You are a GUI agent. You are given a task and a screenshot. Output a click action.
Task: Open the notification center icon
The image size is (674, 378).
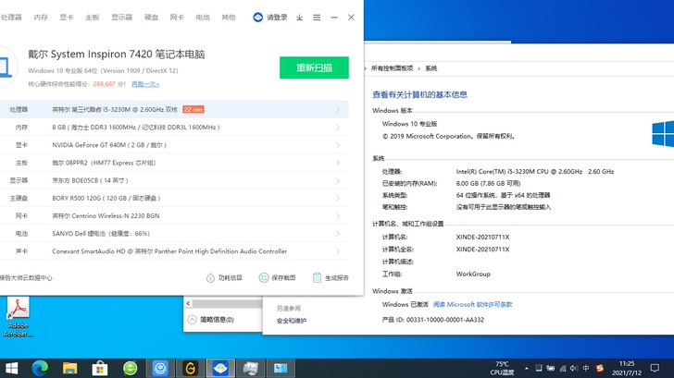[655, 368]
